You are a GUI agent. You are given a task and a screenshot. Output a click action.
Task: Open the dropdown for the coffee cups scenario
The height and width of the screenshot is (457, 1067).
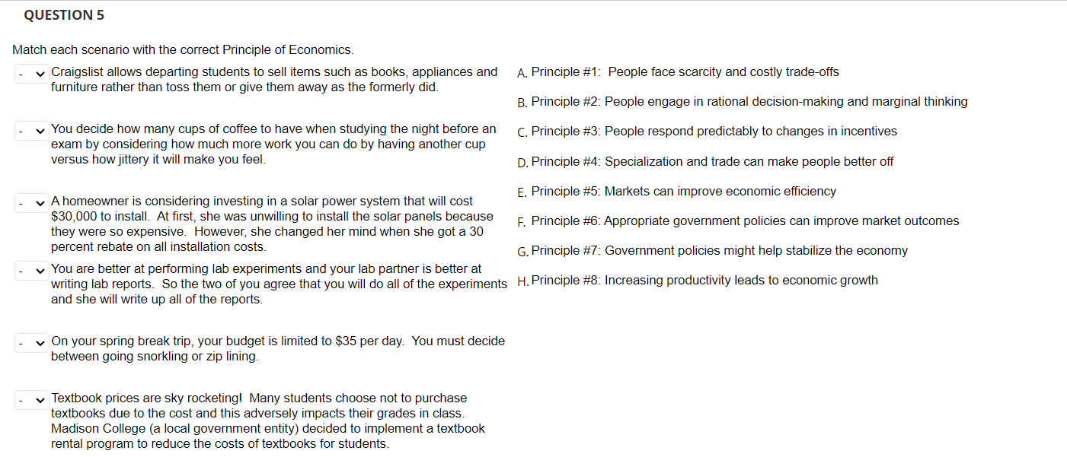coord(30,130)
